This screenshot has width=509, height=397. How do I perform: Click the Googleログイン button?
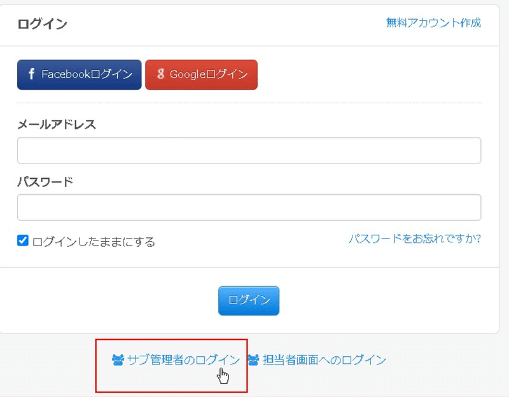pyautogui.click(x=201, y=74)
